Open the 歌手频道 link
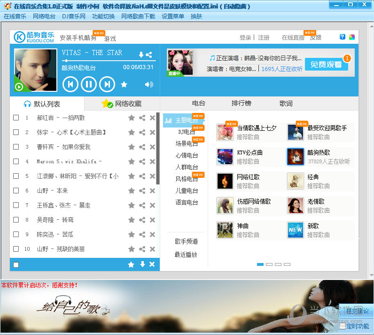Viewport: 374px width, 335px height. [186, 241]
